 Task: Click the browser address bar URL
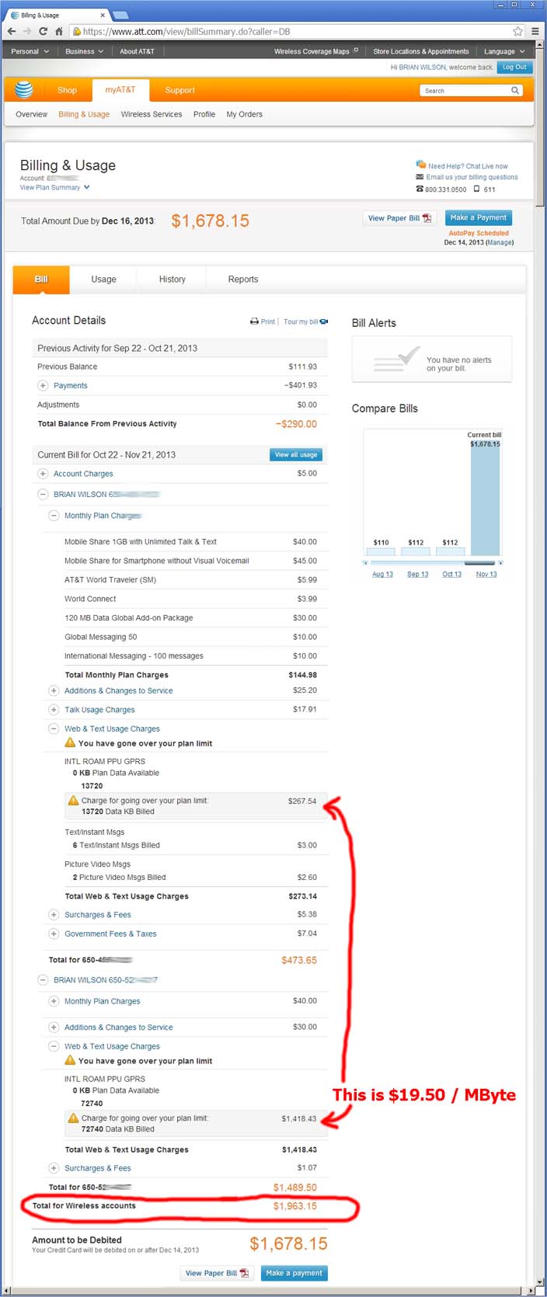(186, 31)
